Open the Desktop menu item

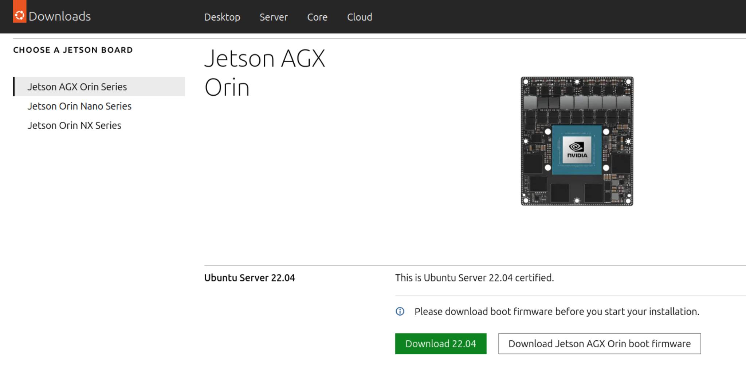(222, 17)
